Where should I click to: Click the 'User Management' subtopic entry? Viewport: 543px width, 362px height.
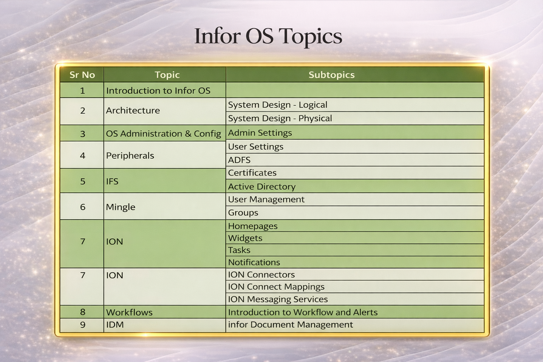266,199
